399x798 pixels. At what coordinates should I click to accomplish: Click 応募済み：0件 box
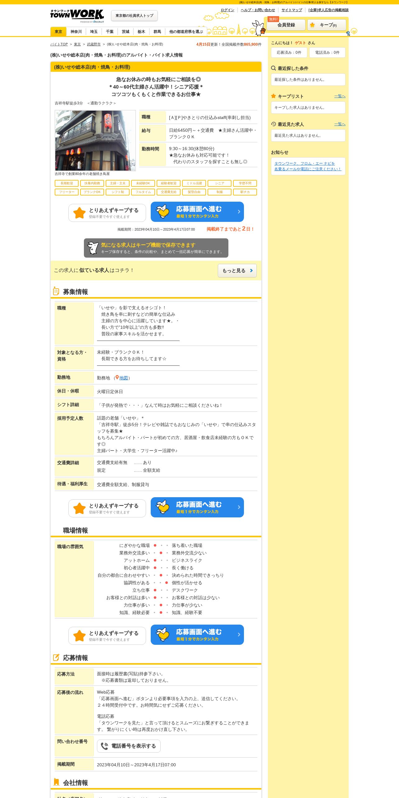(x=289, y=53)
